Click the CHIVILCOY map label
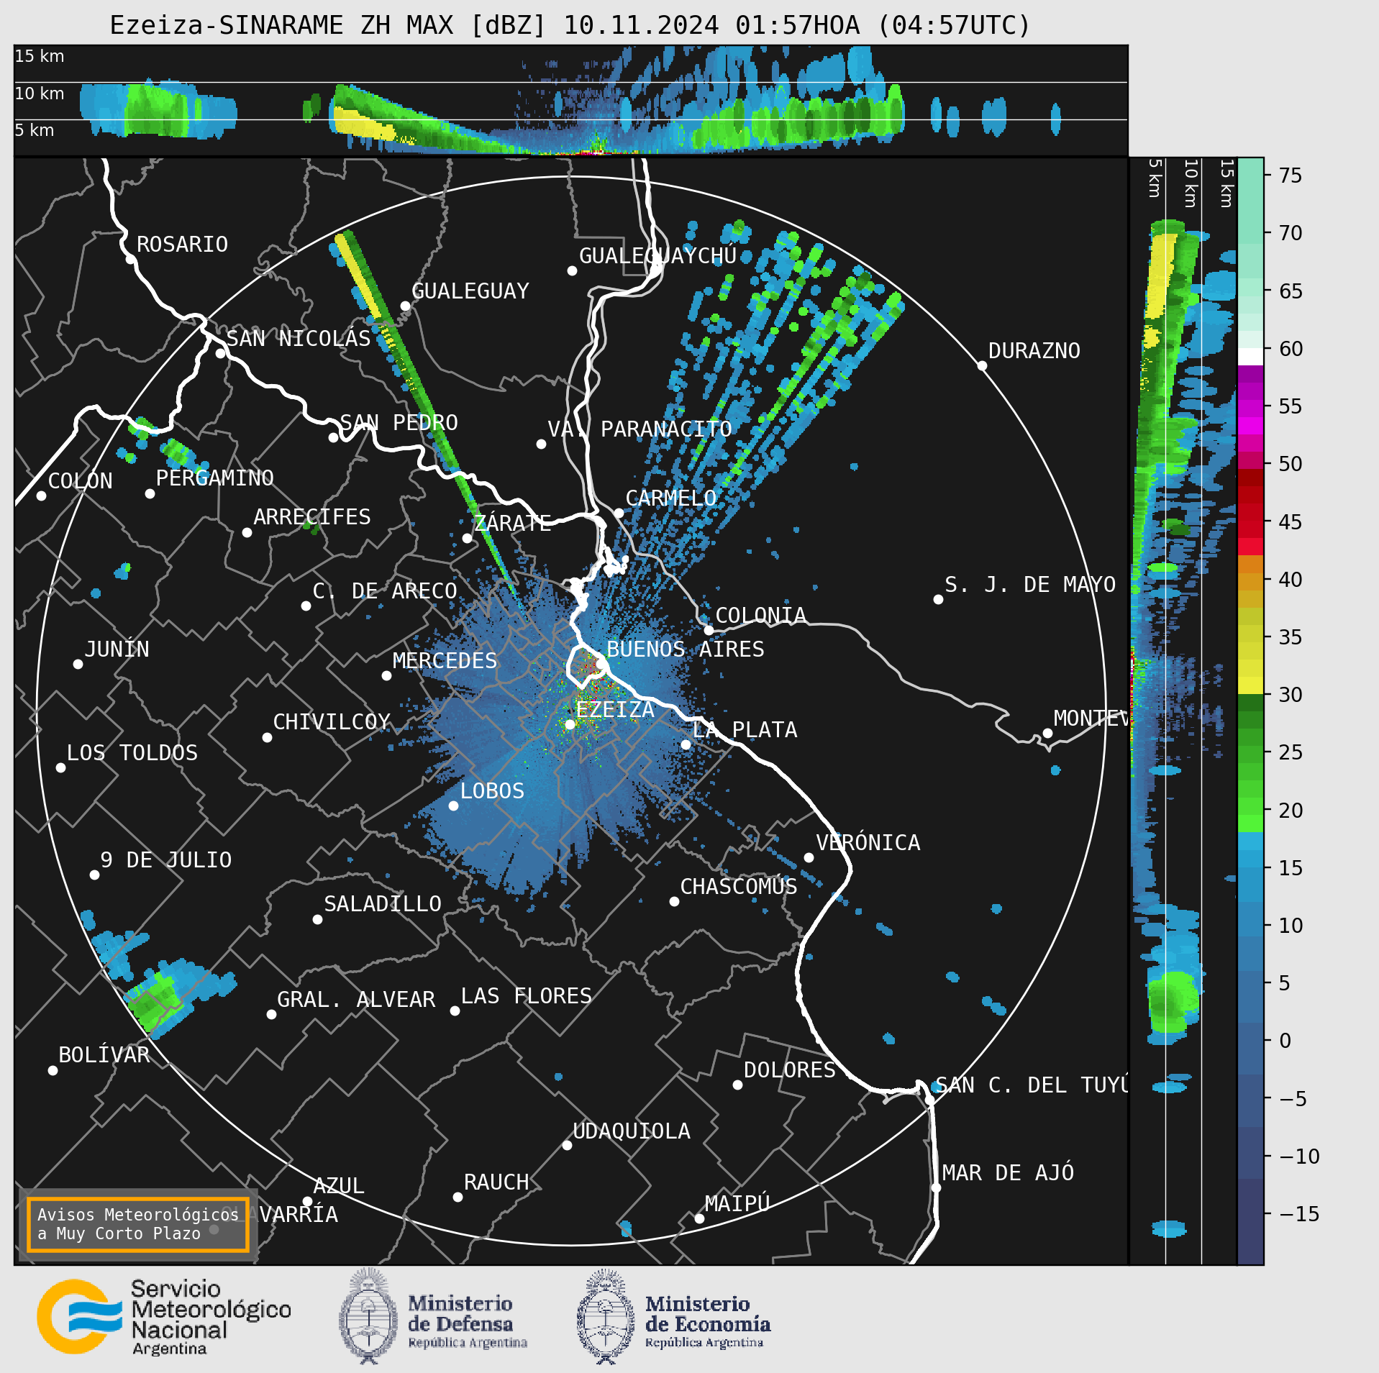The image size is (1379, 1373). coord(332,722)
